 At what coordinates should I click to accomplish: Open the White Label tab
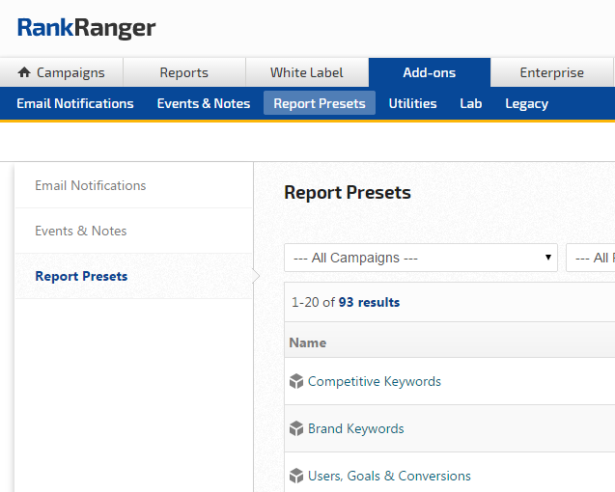306,72
